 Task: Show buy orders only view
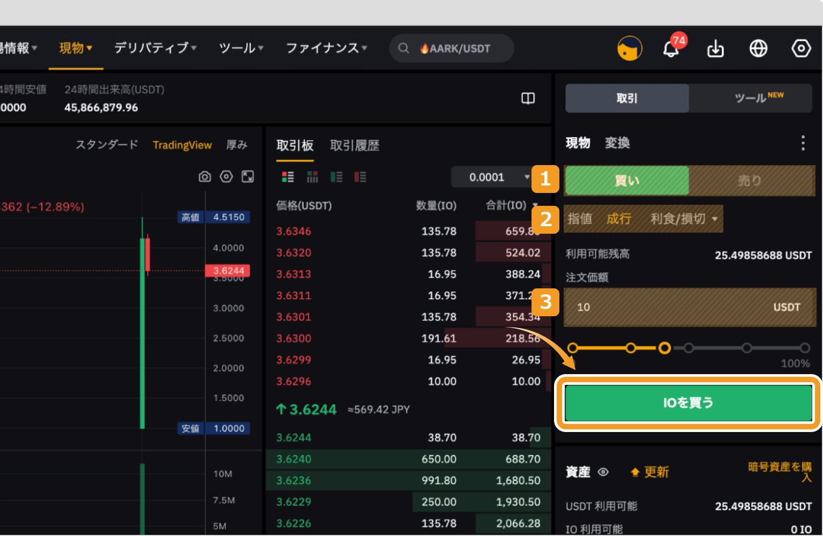(x=336, y=177)
